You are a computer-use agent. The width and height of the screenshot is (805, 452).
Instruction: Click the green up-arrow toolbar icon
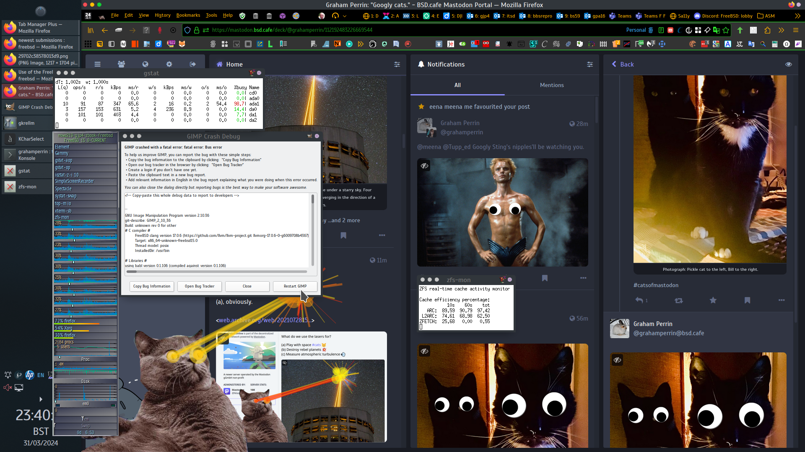(740, 30)
